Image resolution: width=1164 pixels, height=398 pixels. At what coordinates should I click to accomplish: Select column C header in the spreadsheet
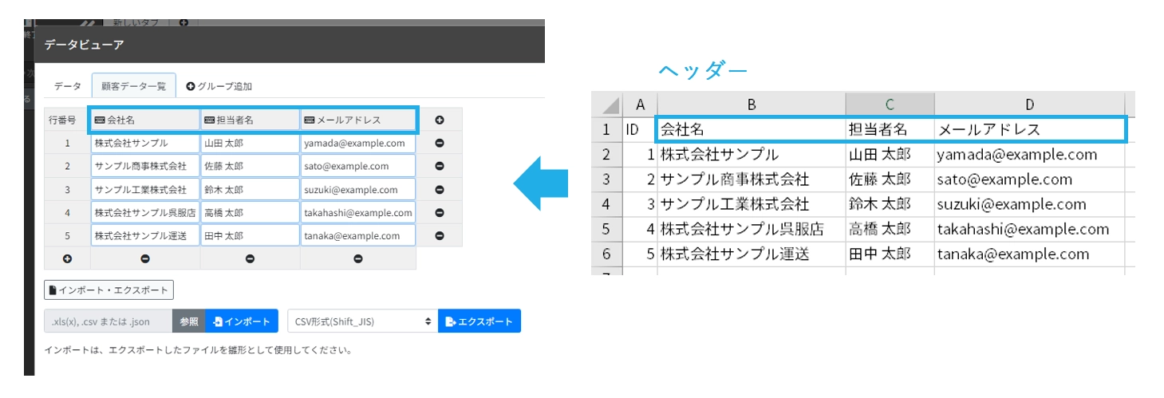point(890,104)
